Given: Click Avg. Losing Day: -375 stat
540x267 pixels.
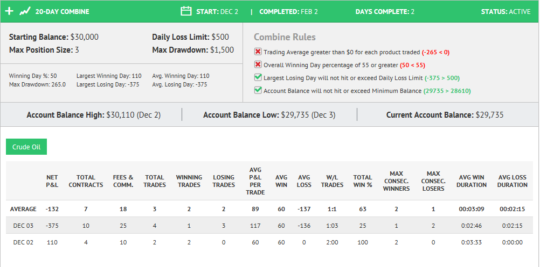Looking at the screenshot, I should click(180, 84).
